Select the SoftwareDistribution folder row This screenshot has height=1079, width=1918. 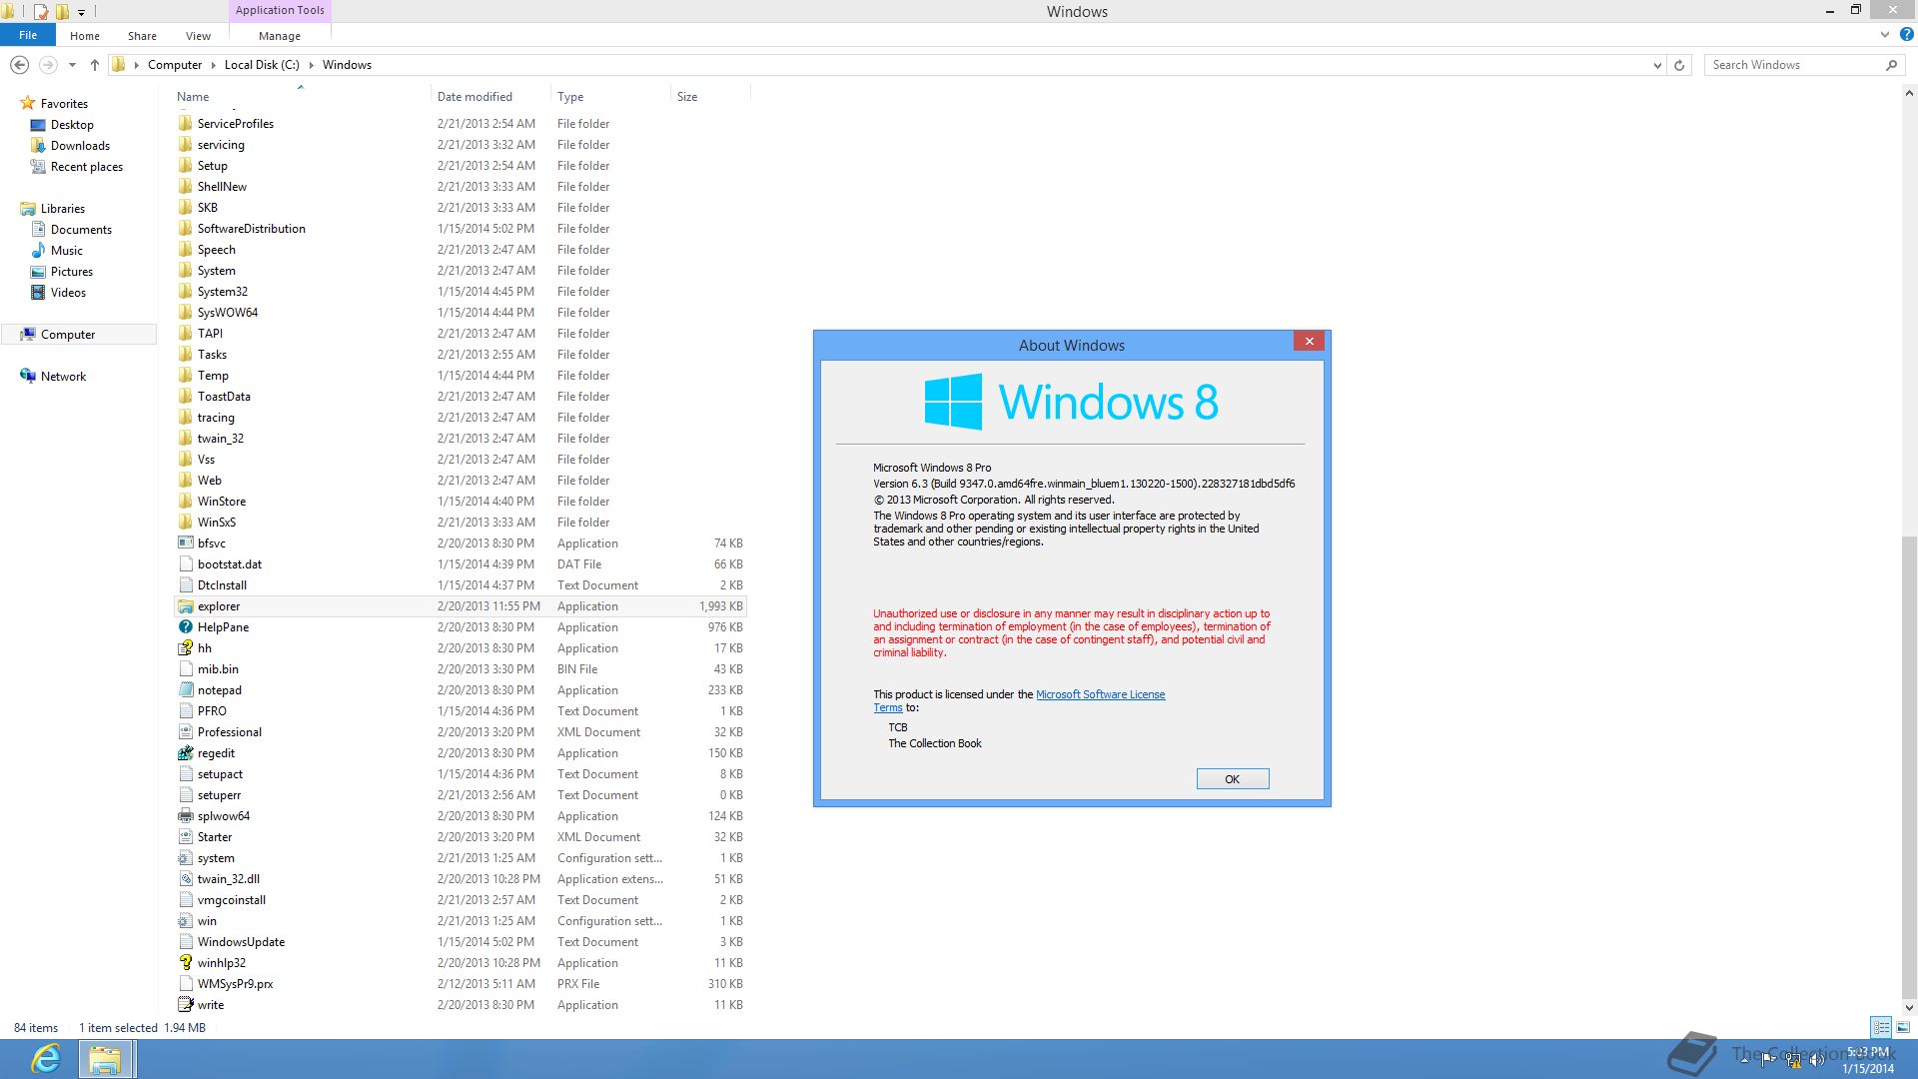pos(461,229)
